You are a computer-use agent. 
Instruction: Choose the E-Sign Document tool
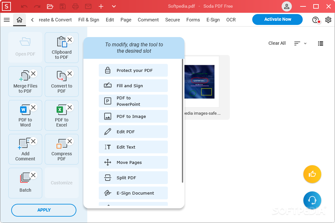(x=133, y=193)
